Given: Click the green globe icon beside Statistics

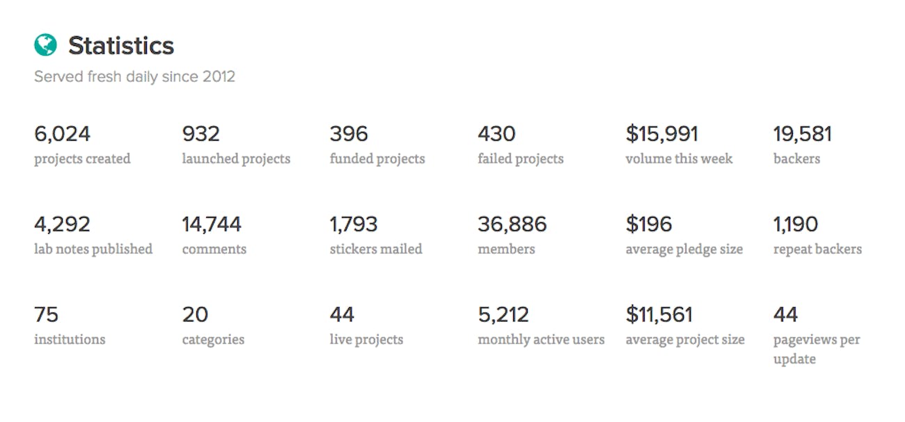Looking at the screenshot, I should 45,46.
